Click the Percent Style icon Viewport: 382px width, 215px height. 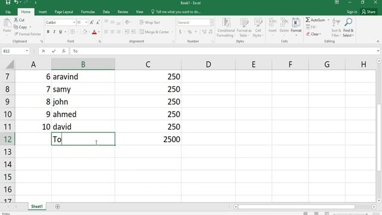(x=190, y=32)
